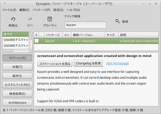Open the 設定(S) menu

tap(58, 10)
